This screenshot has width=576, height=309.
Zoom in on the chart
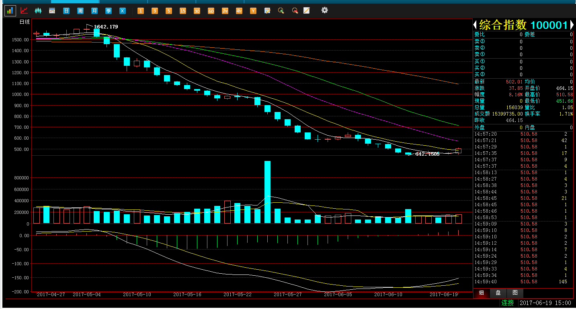point(281,11)
